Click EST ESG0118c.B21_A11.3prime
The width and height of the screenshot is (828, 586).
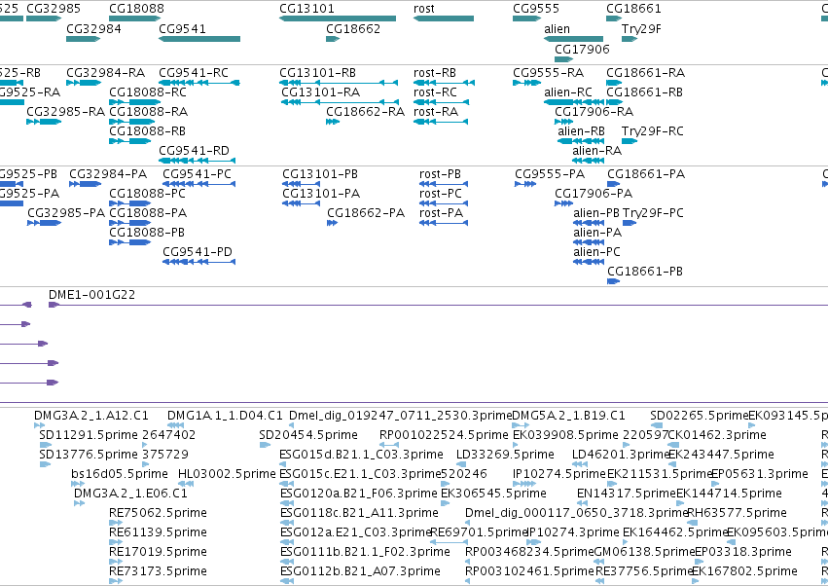click(359, 513)
